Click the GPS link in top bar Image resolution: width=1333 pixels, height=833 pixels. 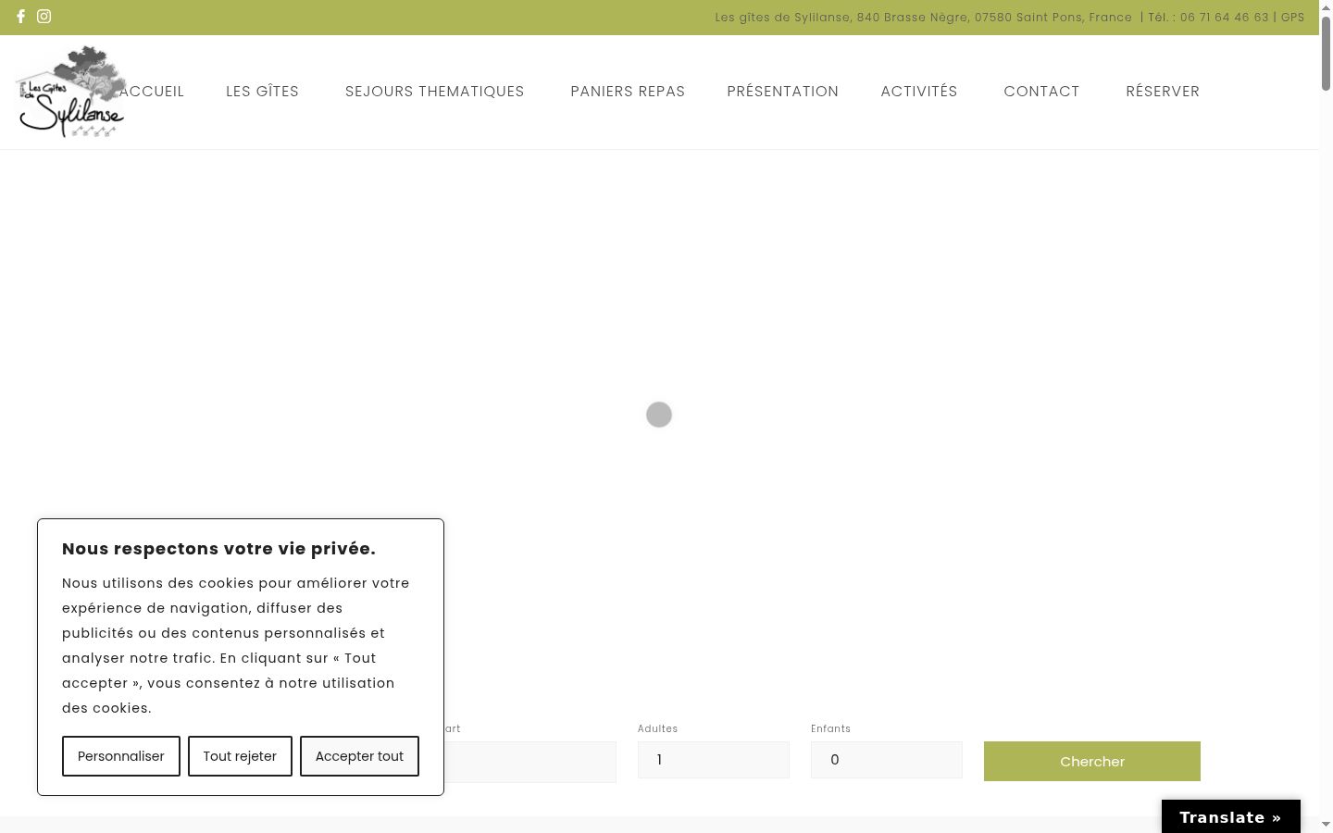[x=1293, y=18]
